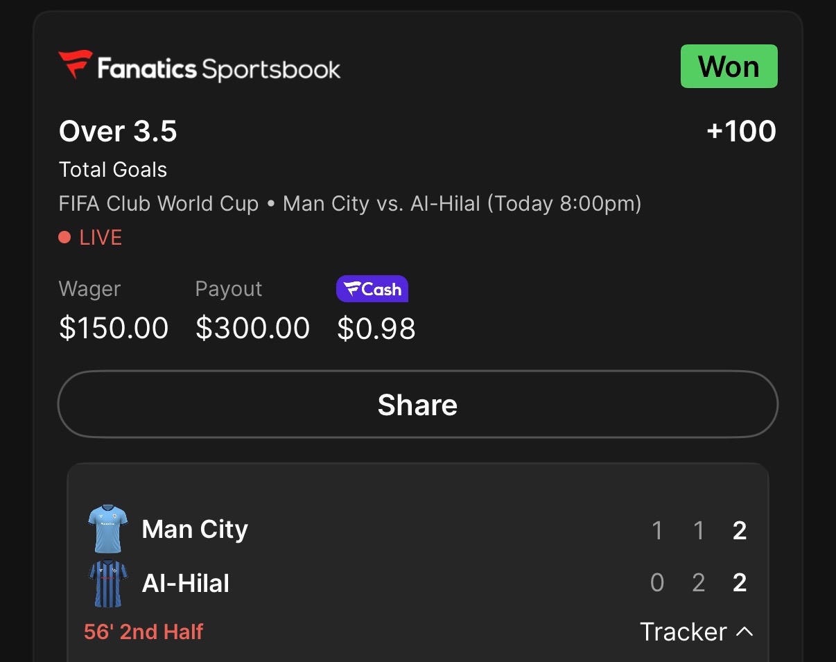This screenshot has height=662, width=836.
Task: Tap the Total Goals market label
Action: [113, 170]
